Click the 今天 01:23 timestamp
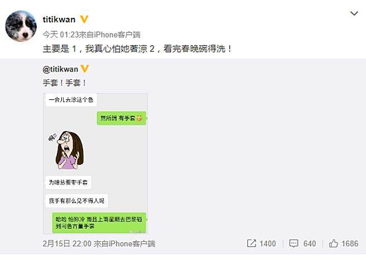 click(x=61, y=35)
